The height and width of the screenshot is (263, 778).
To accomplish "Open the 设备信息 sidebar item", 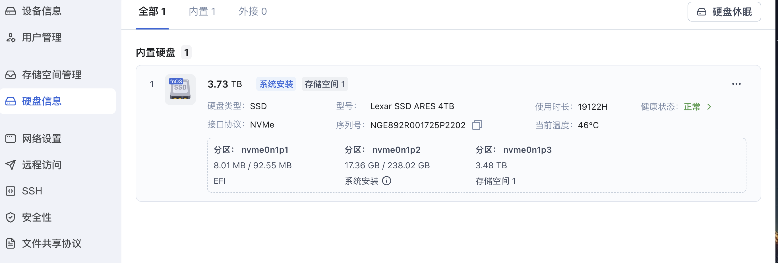I will [x=42, y=11].
